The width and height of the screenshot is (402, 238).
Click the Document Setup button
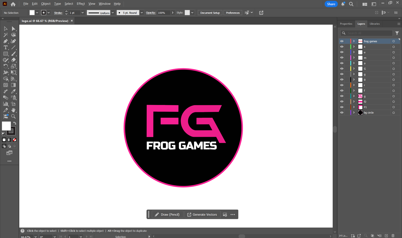point(210,13)
